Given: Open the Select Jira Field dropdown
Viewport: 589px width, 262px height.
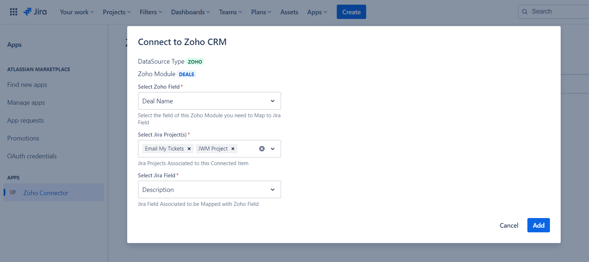Looking at the screenshot, I should (x=210, y=189).
